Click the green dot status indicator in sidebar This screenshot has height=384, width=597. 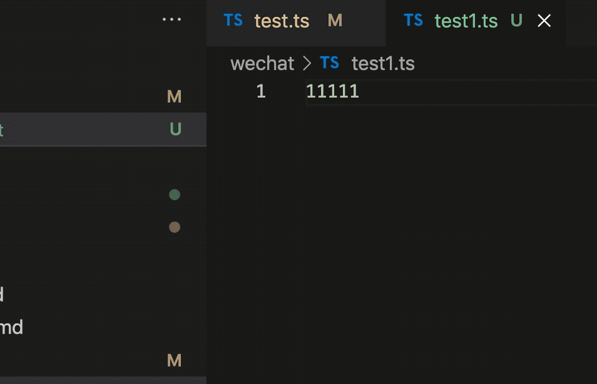(175, 195)
